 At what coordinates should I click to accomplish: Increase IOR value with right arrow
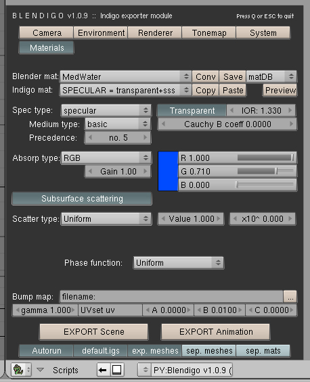pos(290,110)
